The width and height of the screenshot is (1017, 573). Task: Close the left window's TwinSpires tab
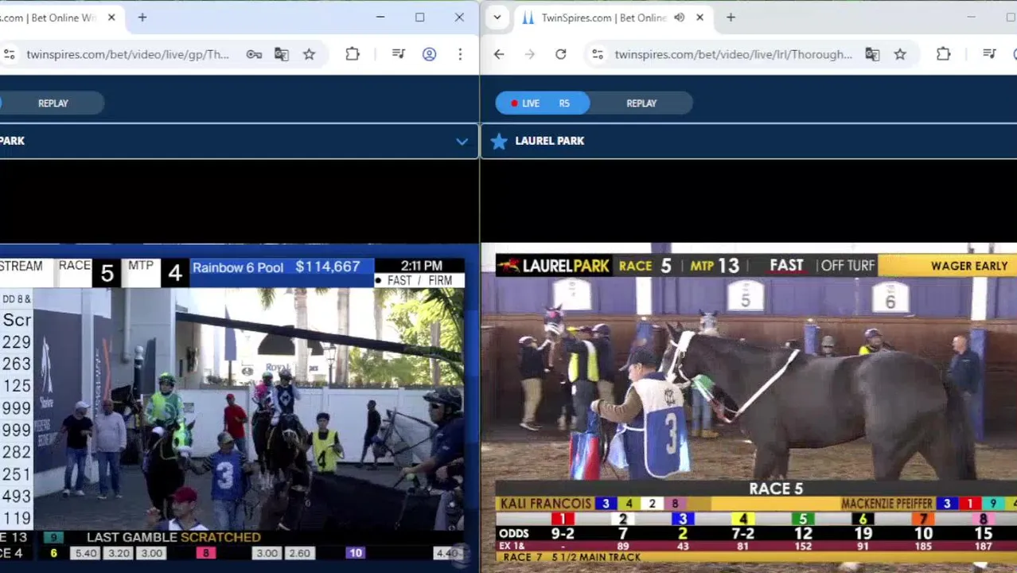pyautogui.click(x=111, y=18)
